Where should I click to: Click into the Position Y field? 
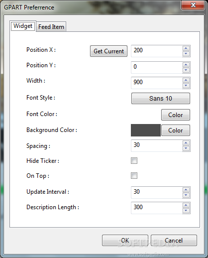point(157,67)
